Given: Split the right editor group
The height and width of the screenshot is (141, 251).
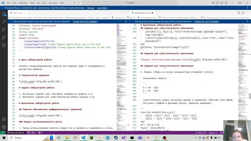Looking at the screenshot, I should 243,13.
